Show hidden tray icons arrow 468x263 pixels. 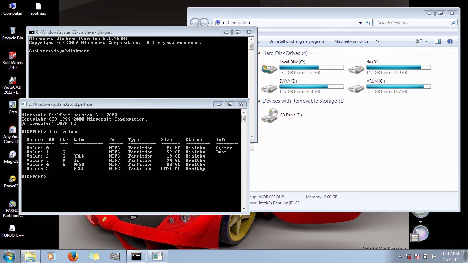[400, 256]
